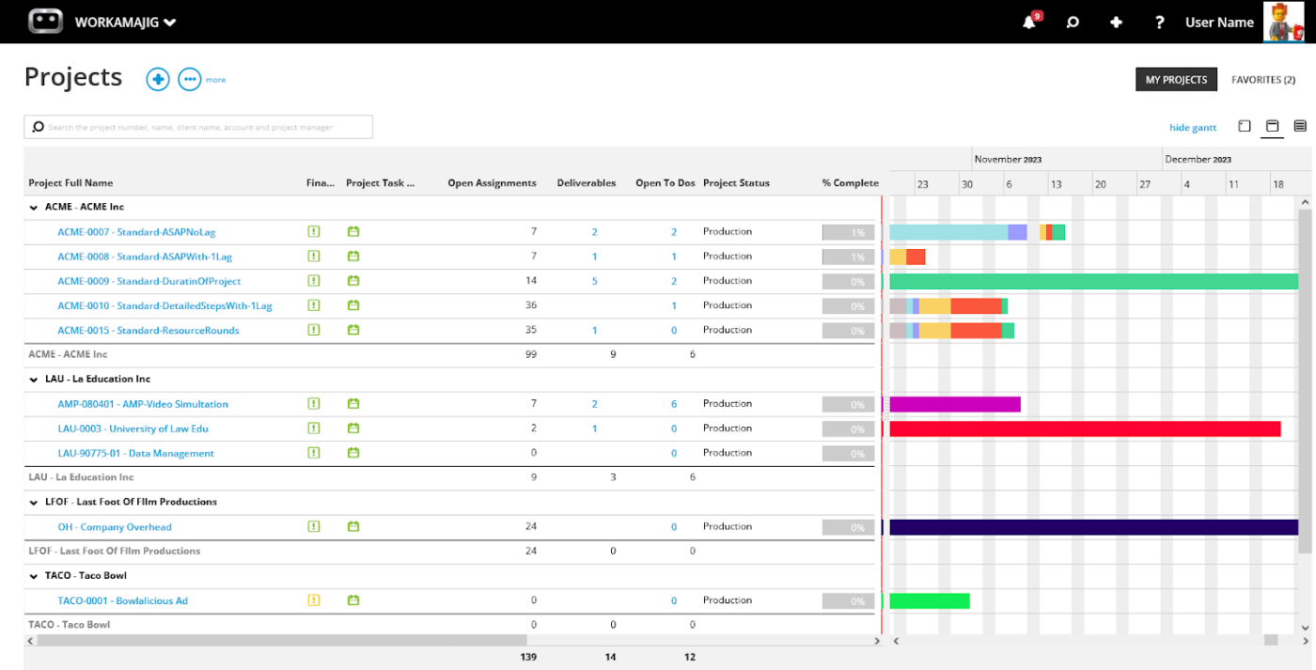1316x670 pixels.
Task: Collapse the LAU - La Education Inc group
Action: pos(35,380)
